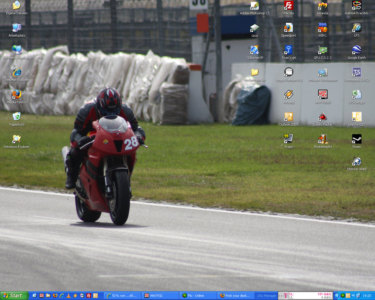Select the mIRC desktop icon
The width and height of the screenshot is (375, 300).
coord(323,30)
